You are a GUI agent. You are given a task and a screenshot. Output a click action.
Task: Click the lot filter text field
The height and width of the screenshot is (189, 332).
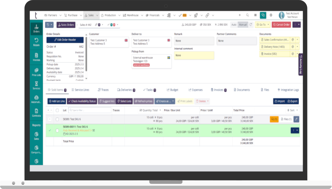pyautogui.click(x=90, y=110)
